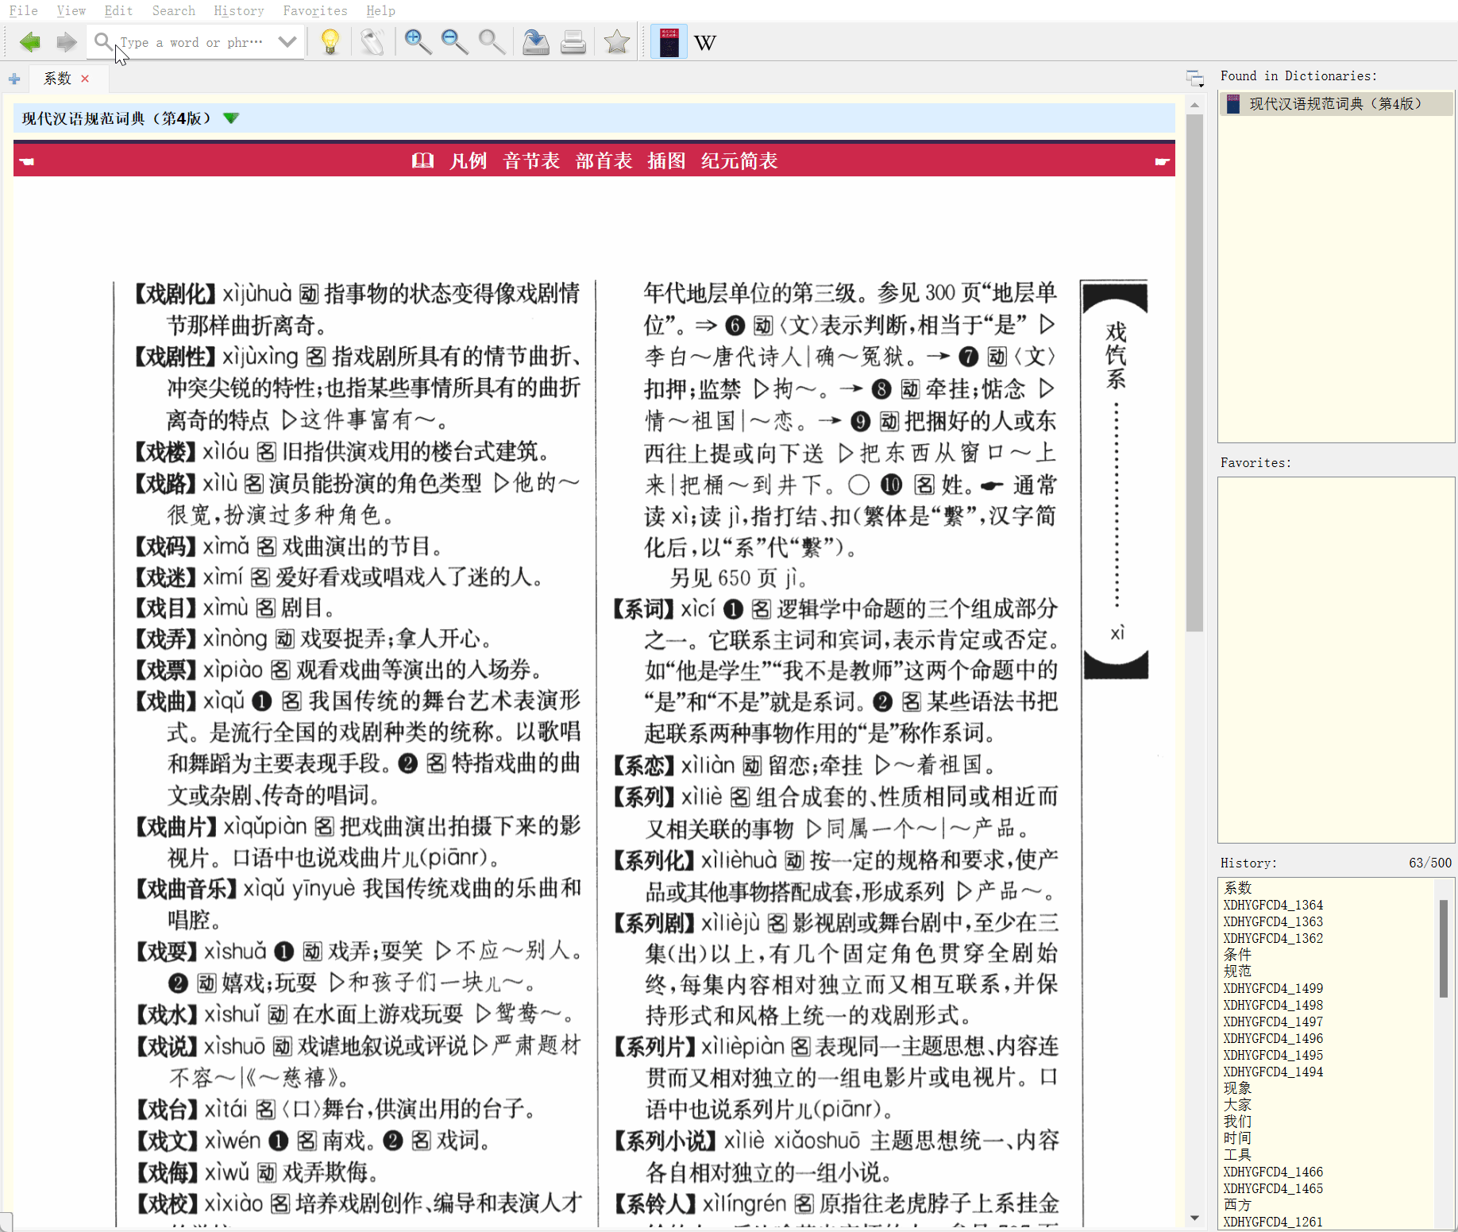Image resolution: width=1458 pixels, height=1232 pixels.
Task: Click the 【系列剧】 entry headword
Action: point(654,923)
